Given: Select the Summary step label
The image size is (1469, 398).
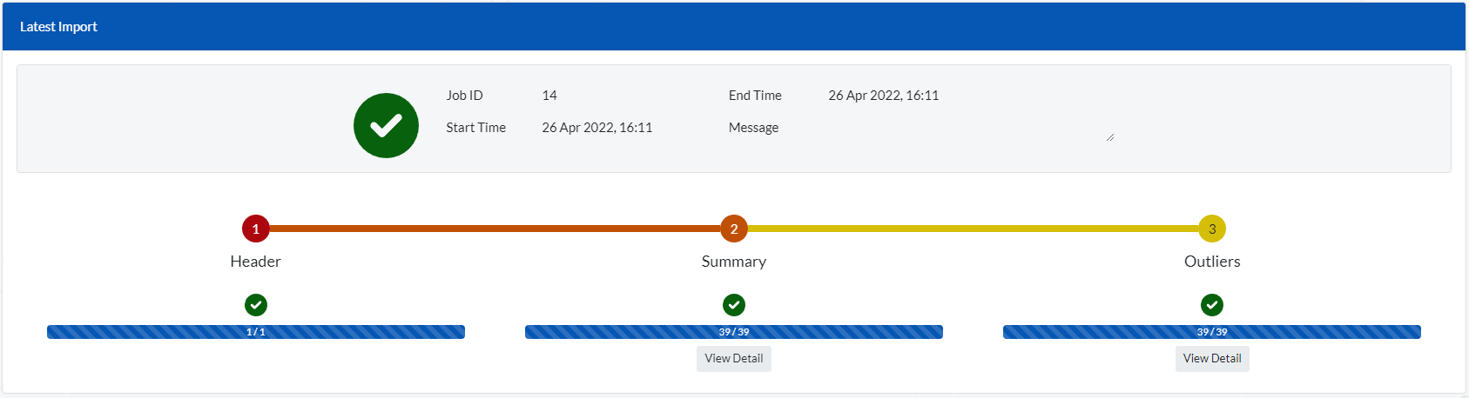Looking at the screenshot, I should 734,262.
